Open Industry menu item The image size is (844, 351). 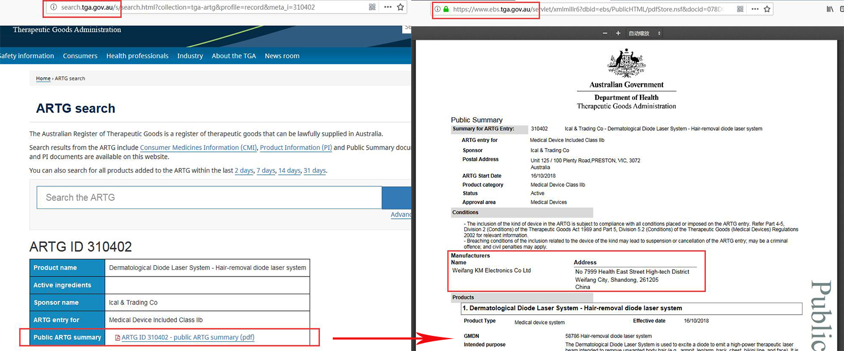click(x=190, y=56)
